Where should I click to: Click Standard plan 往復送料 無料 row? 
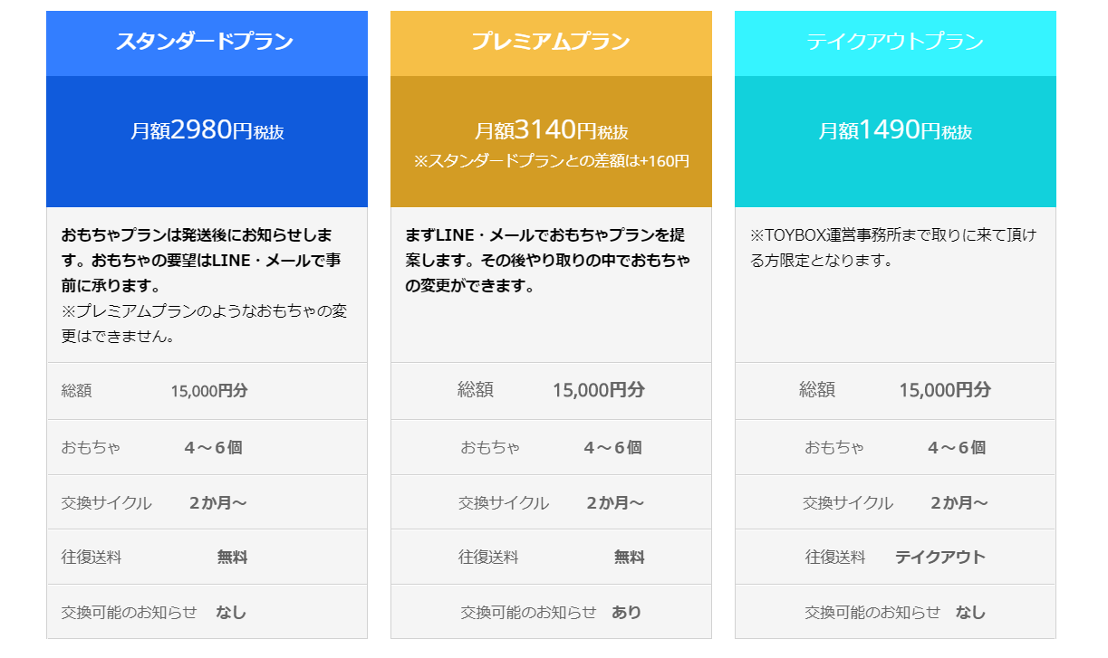[x=207, y=558]
